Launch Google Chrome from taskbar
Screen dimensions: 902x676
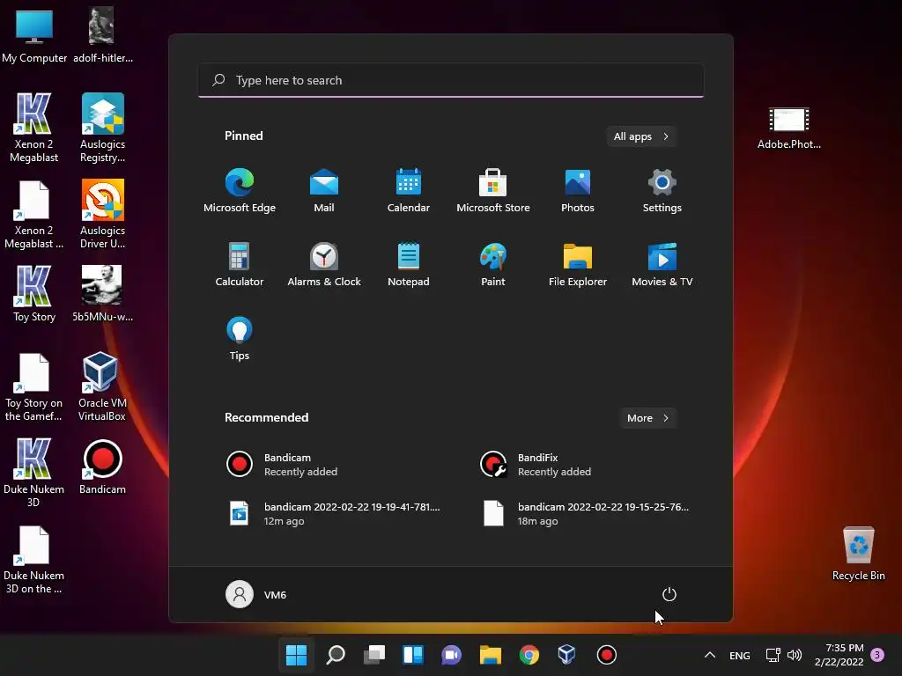tap(529, 655)
